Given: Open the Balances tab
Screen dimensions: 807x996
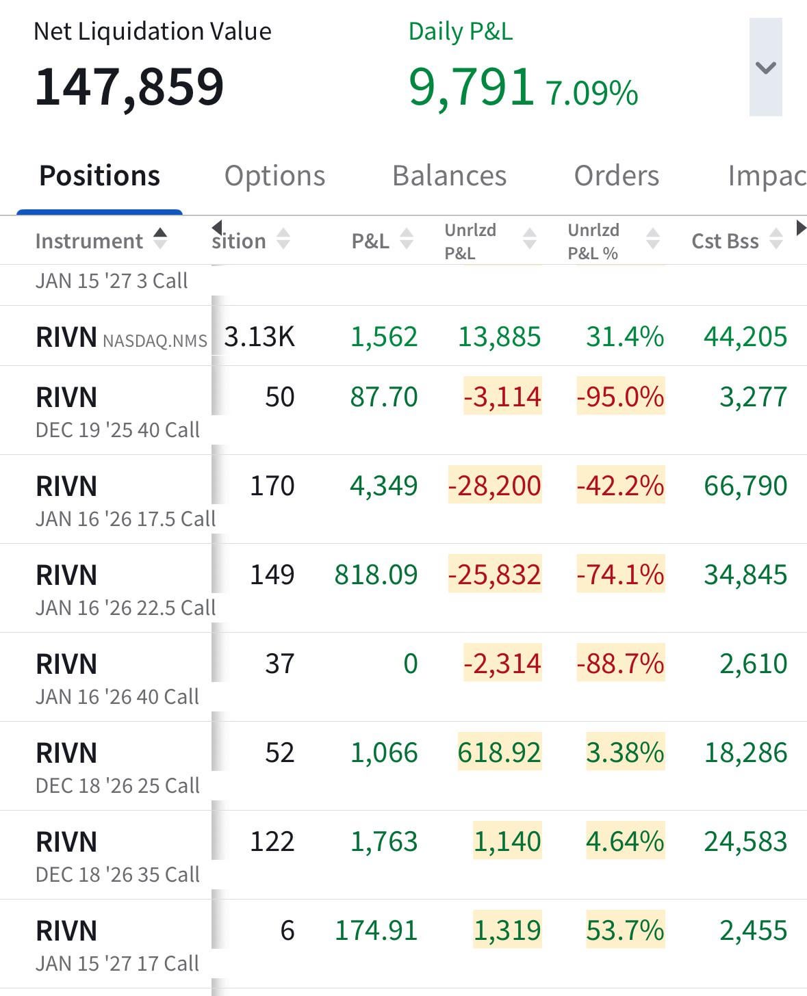Looking at the screenshot, I should tap(449, 176).
